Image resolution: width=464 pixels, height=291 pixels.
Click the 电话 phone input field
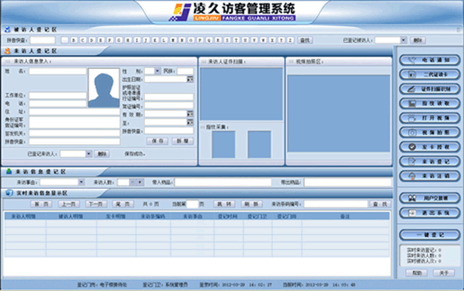click(58, 104)
